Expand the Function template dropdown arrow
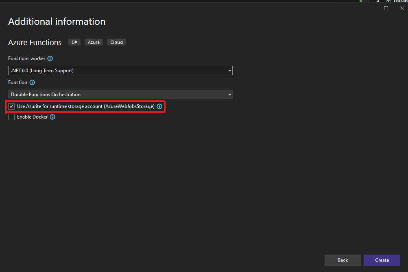The width and height of the screenshot is (408, 272). (x=229, y=95)
